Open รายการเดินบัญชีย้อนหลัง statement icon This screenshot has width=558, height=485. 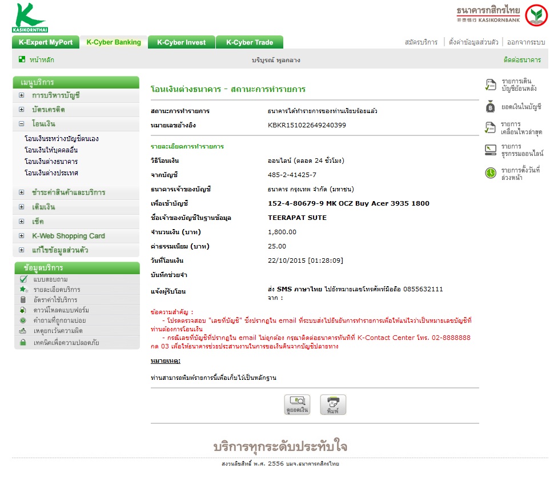pos(491,85)
